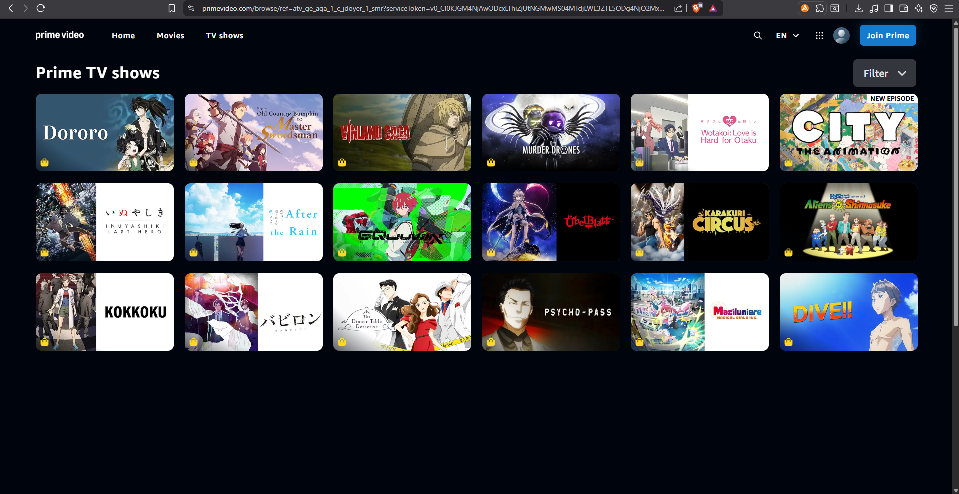Expand the EN language dropdown

[x=787, y=36]
